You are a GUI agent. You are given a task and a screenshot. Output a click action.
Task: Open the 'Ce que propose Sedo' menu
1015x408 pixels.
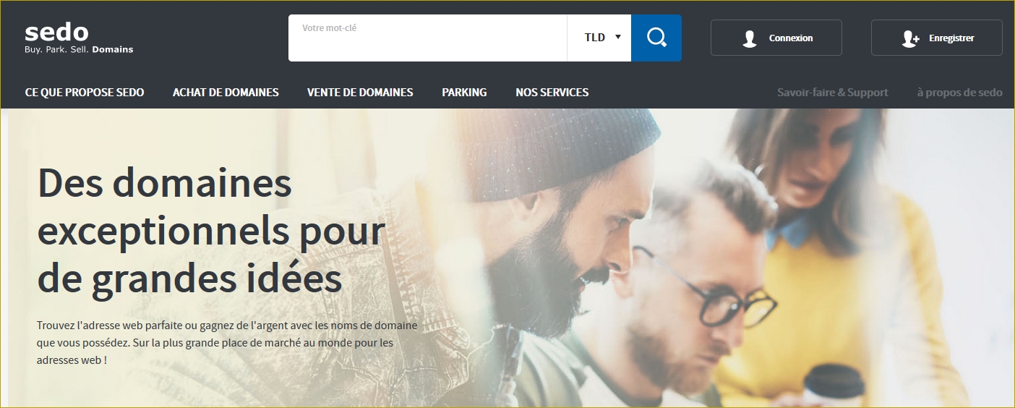tap(85, 93)
